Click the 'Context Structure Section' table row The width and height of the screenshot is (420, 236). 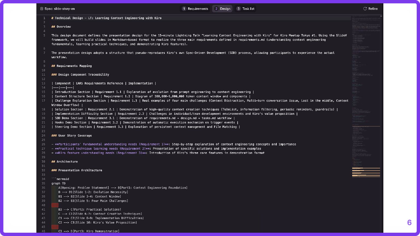click(x=151, y=96)
